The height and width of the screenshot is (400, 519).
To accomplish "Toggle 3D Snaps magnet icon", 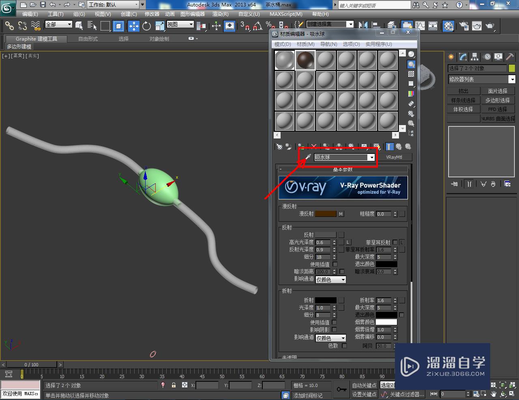I will pyautogui.click(x=244, y=26).
